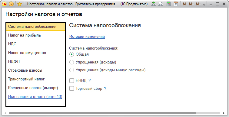The height and width of the screenshot is (117, 229).
Task: Select Система налогообложения in left list
Action: pyautogui.click(x=36, y=27)
